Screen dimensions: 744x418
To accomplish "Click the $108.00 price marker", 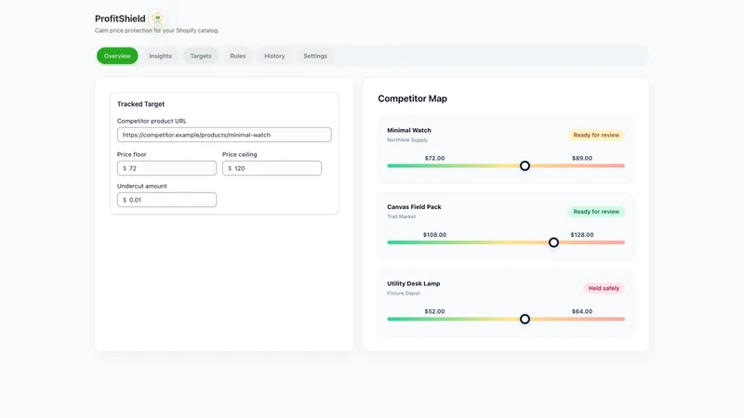I will pyautogui.click(x=434, y=235).
